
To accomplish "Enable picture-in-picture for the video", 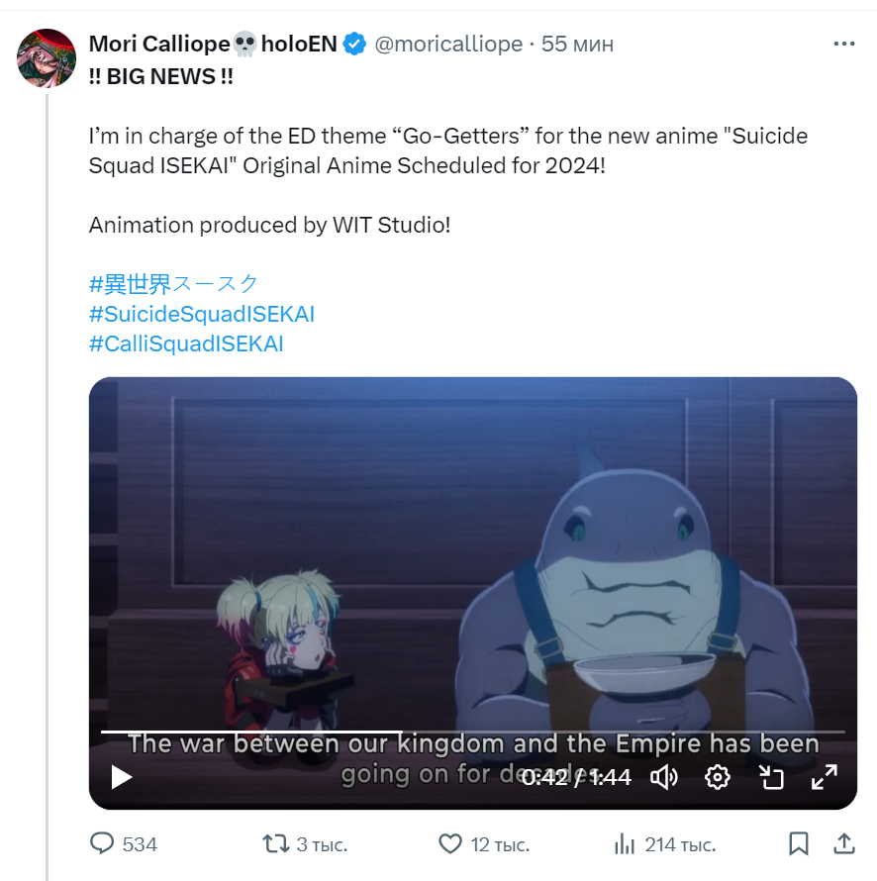I will [x=771, y=777].
